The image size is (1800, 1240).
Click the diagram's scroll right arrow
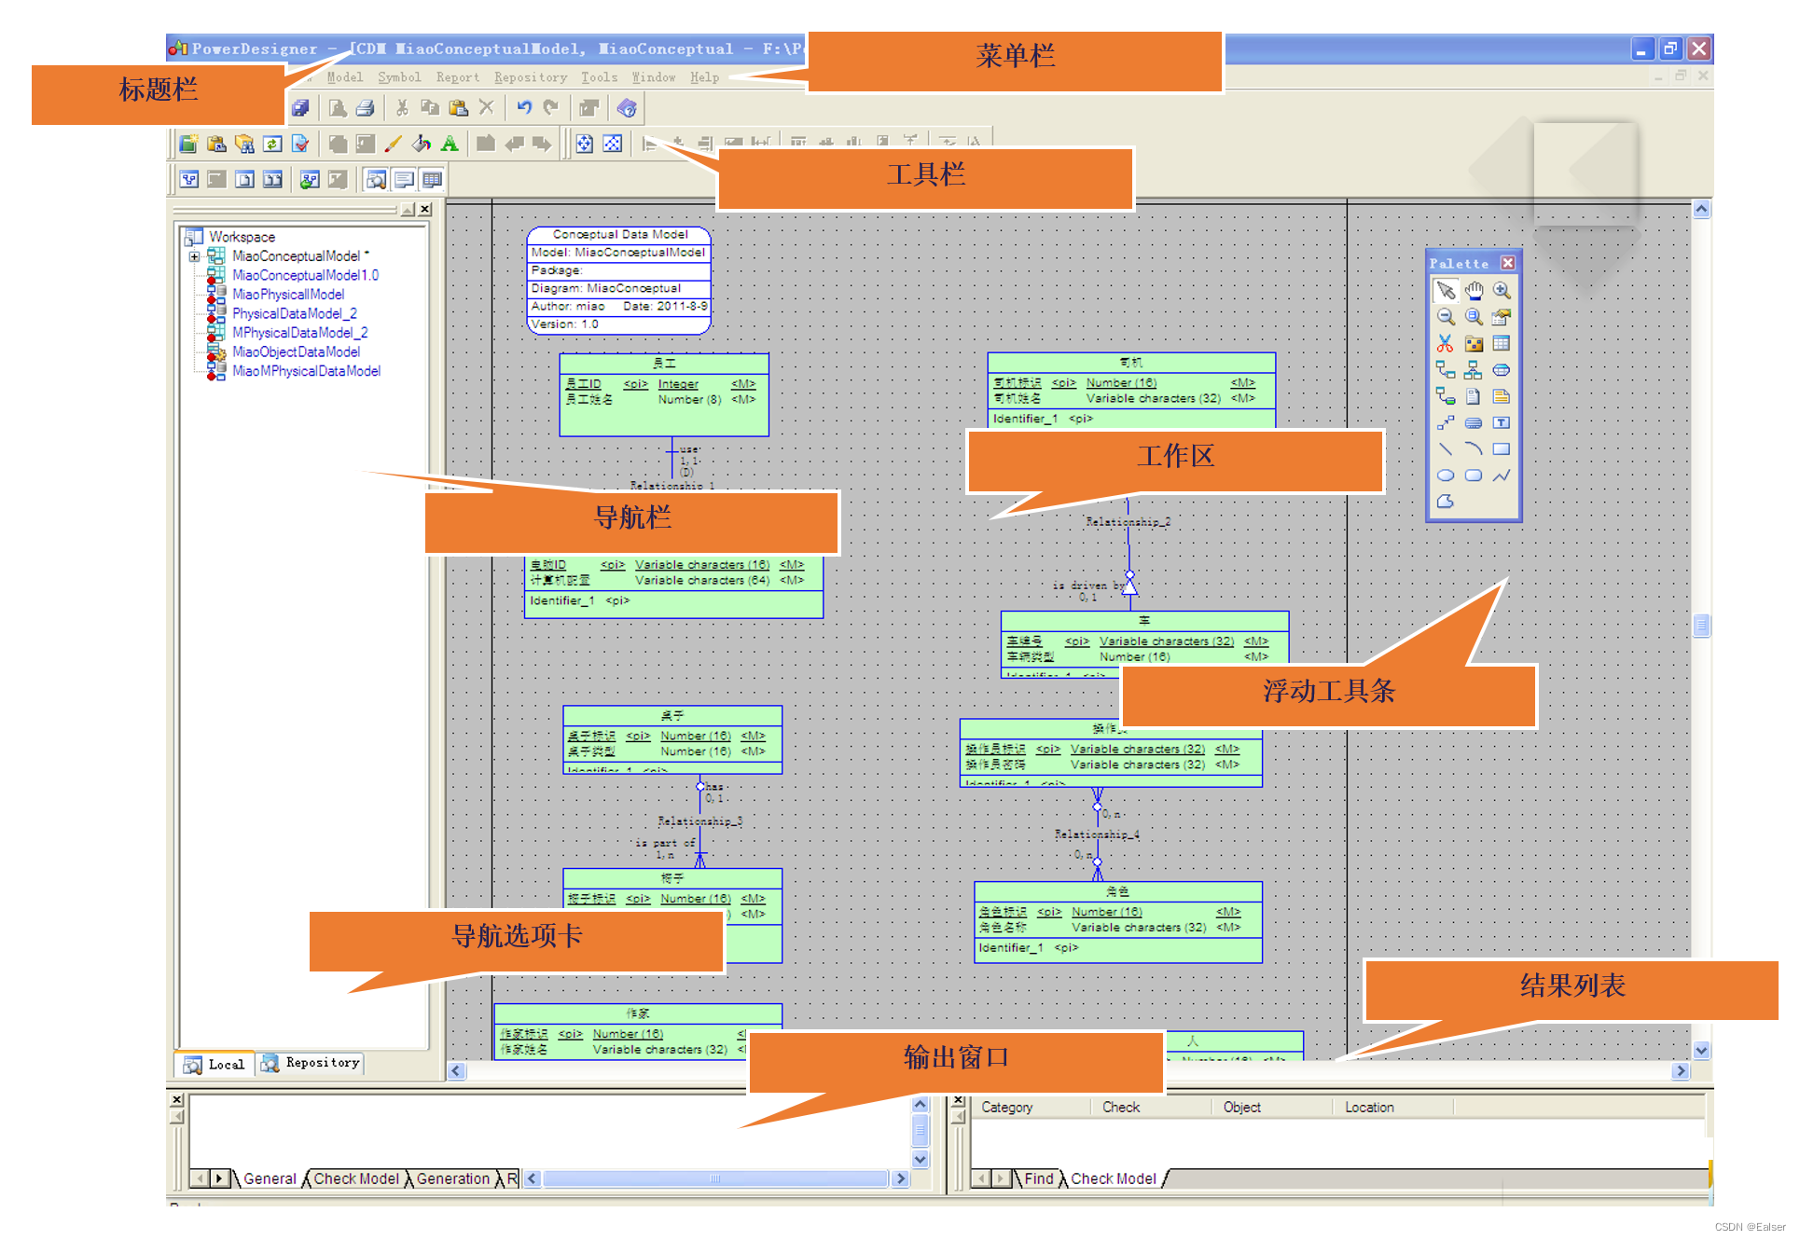pos(1681,1071)
